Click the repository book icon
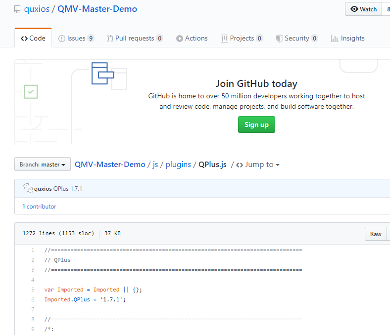390x335 pixels. coord(17,9)
